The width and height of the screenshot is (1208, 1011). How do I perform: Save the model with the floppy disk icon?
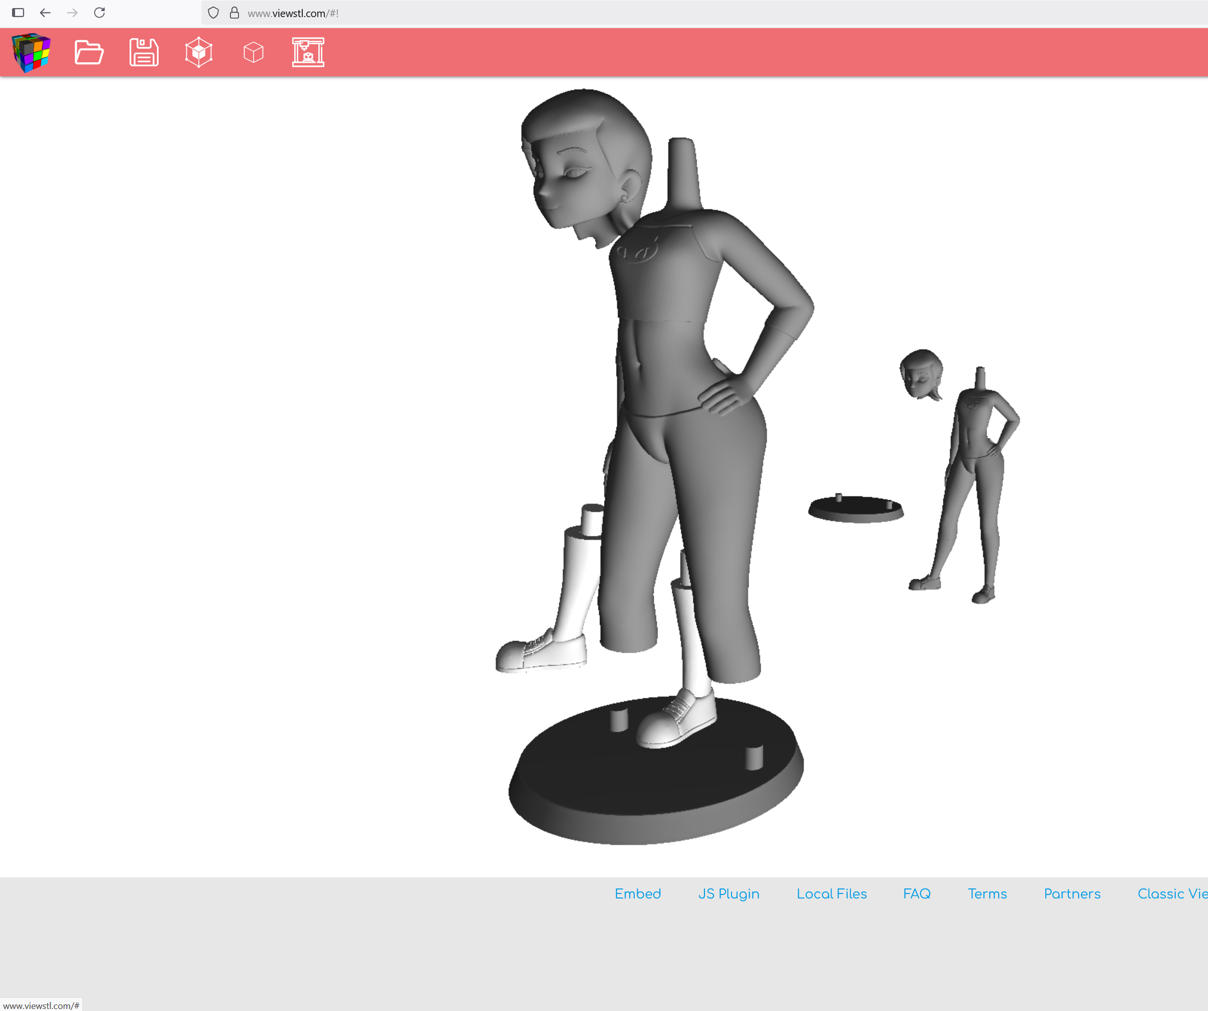tap(144, 52)
